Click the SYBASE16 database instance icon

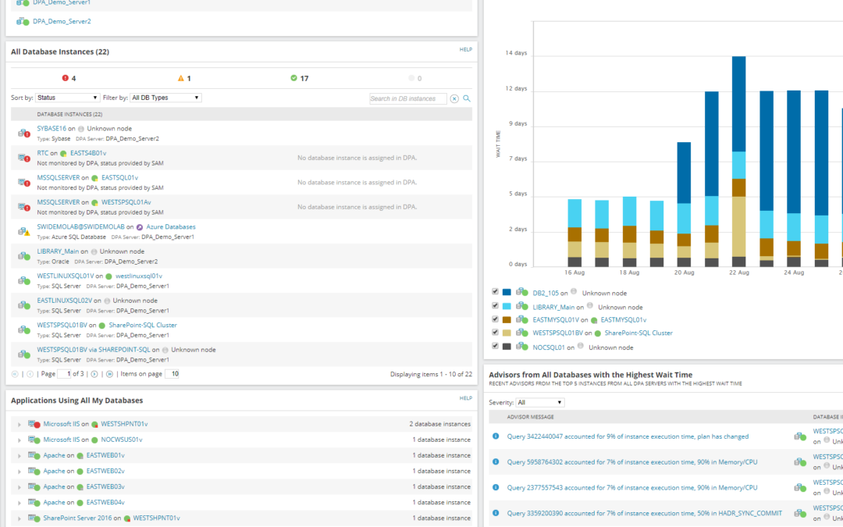23,133
